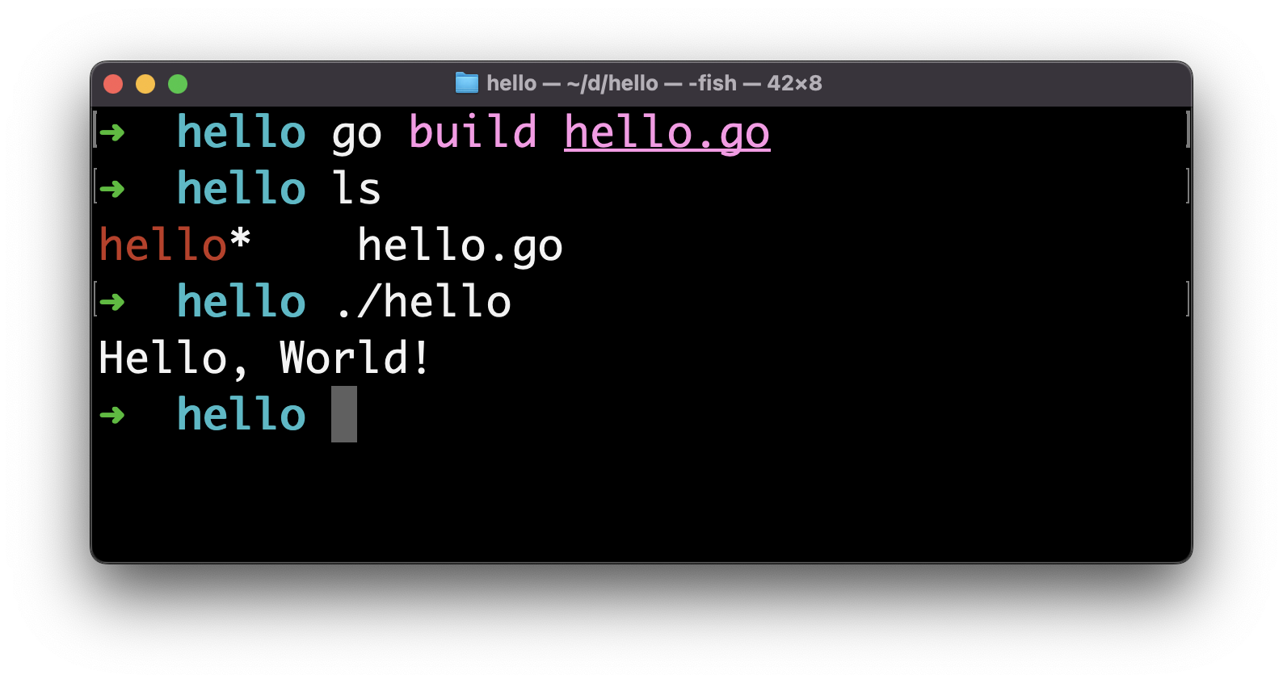This screenshot has width=1283, height=683.
Task: Click the white hello.go file in ls output
Action: pyautogui.click(x=461, y=246)
